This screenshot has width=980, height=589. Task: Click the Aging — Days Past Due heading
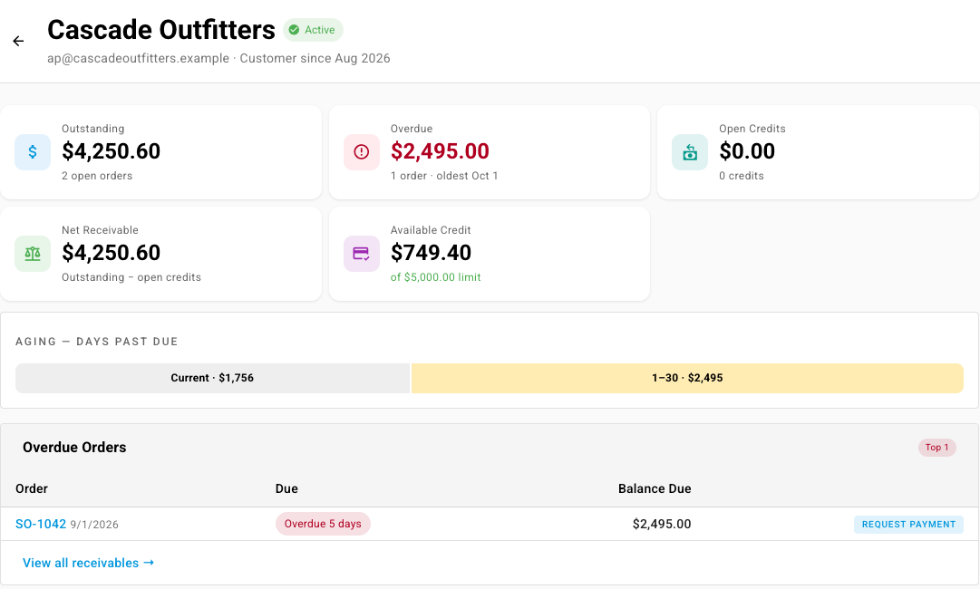pyautogui.click(x=97, y=342)
